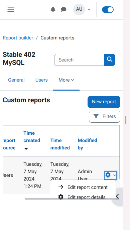Focus the Search input field

79,60
